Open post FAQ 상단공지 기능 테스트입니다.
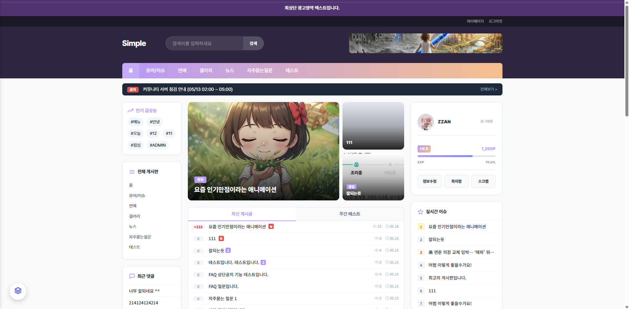The height and width of the screenshot is (309, 629). click(x=239, y=275)
